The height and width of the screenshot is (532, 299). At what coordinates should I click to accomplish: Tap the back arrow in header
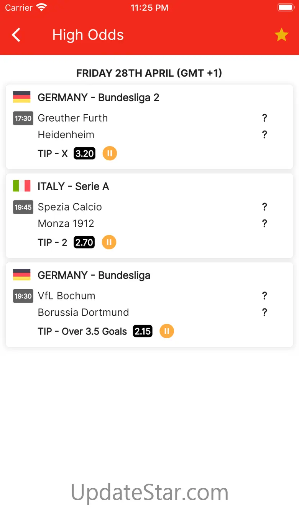point(16,35)
